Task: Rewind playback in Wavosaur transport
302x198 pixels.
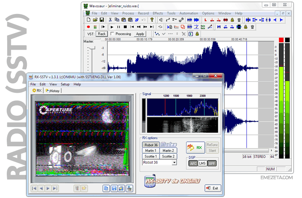Action: (x=139, y=27)
